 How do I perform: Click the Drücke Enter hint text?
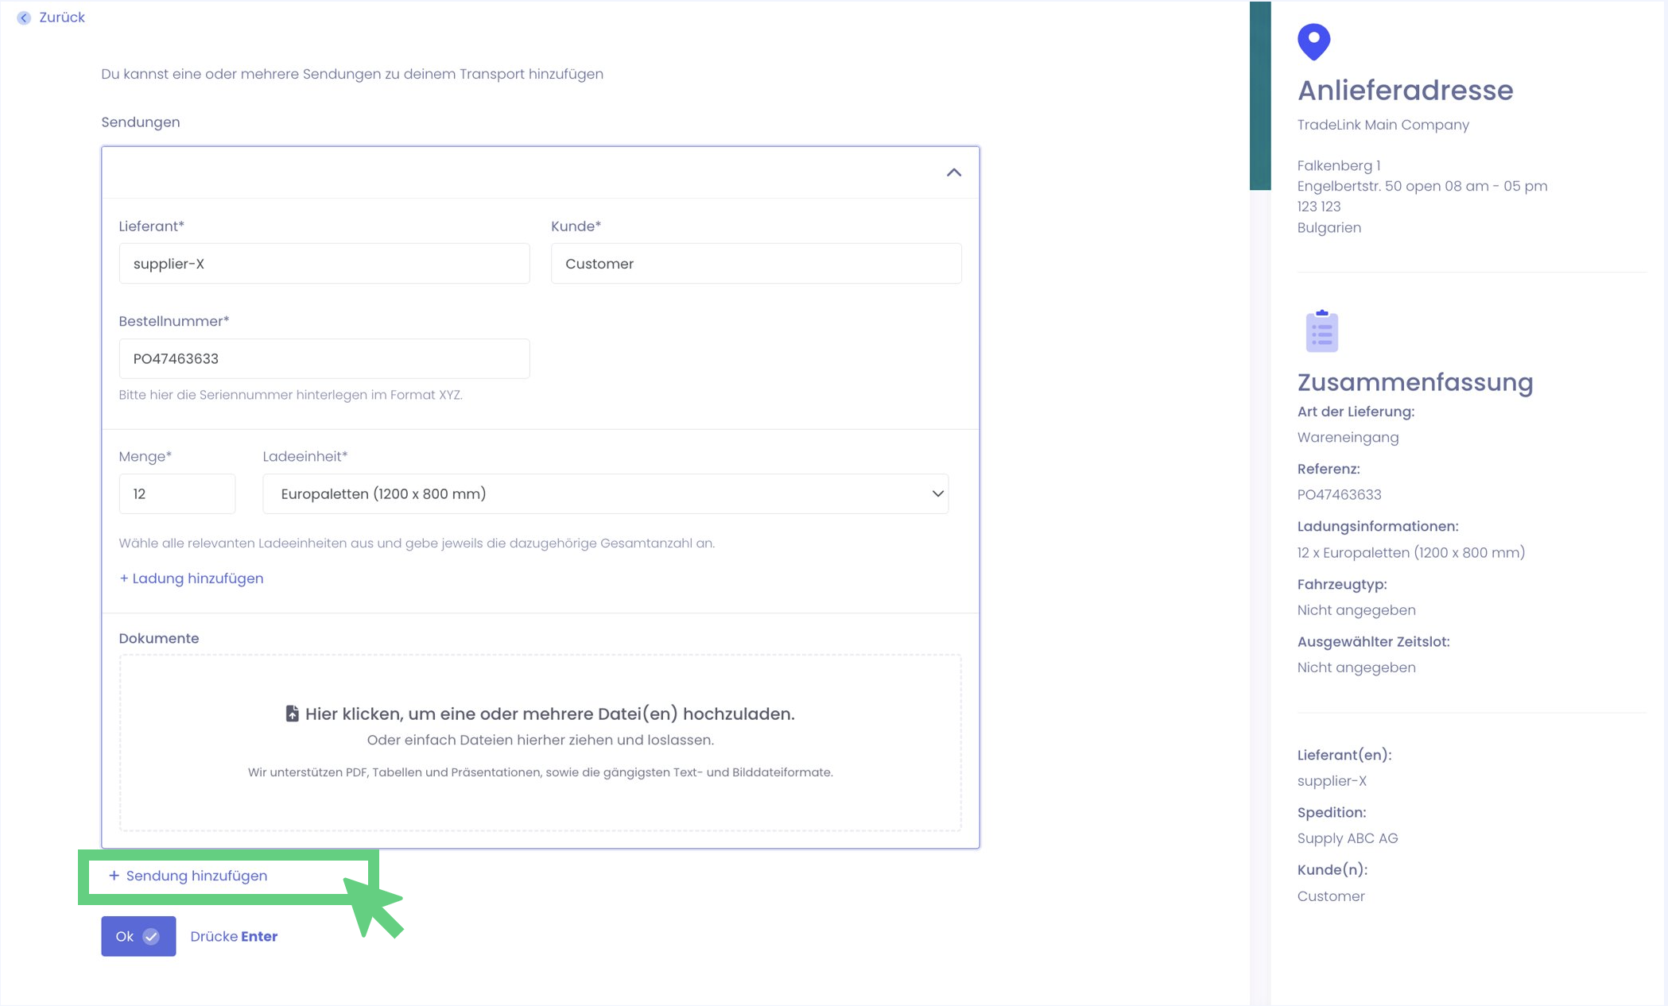coord(234,937)
